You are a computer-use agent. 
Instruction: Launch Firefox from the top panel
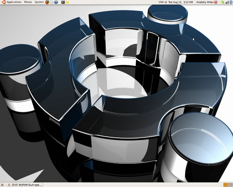tap(47, 2)
